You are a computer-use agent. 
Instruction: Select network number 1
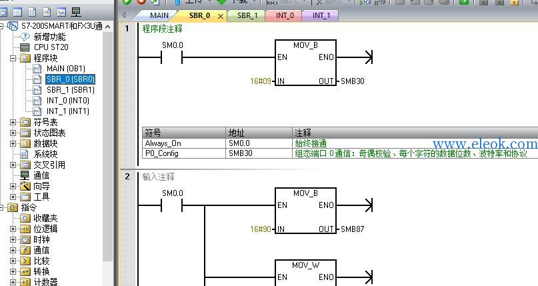pyautogui.click(x=127, y=29)
